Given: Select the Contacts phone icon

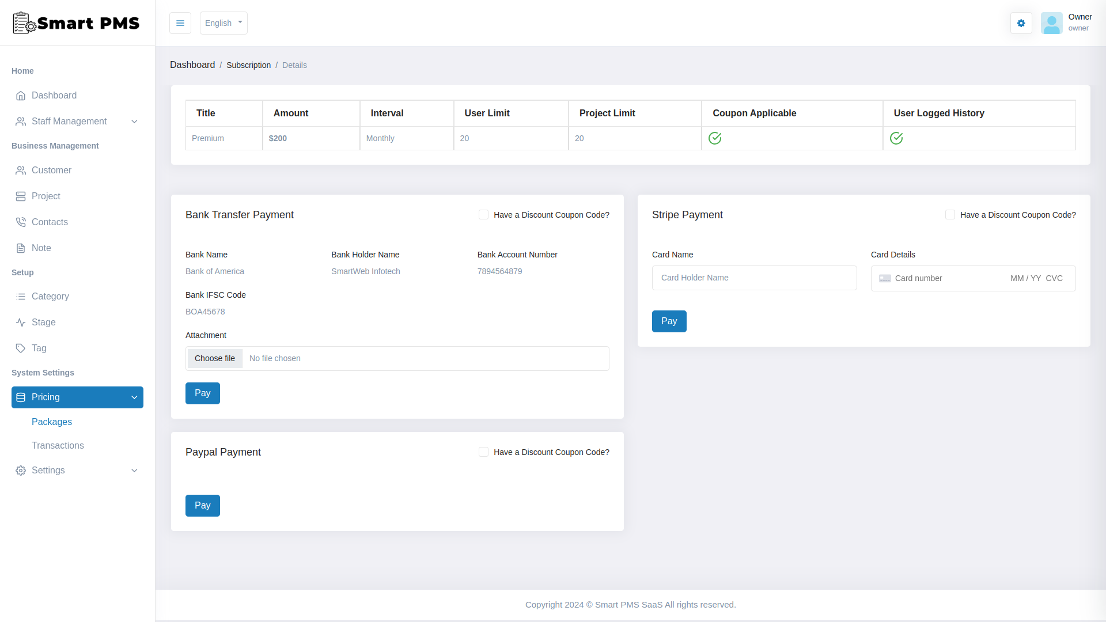Looking at the screenshot, I should pyautogui.click(x=21, y=222).
